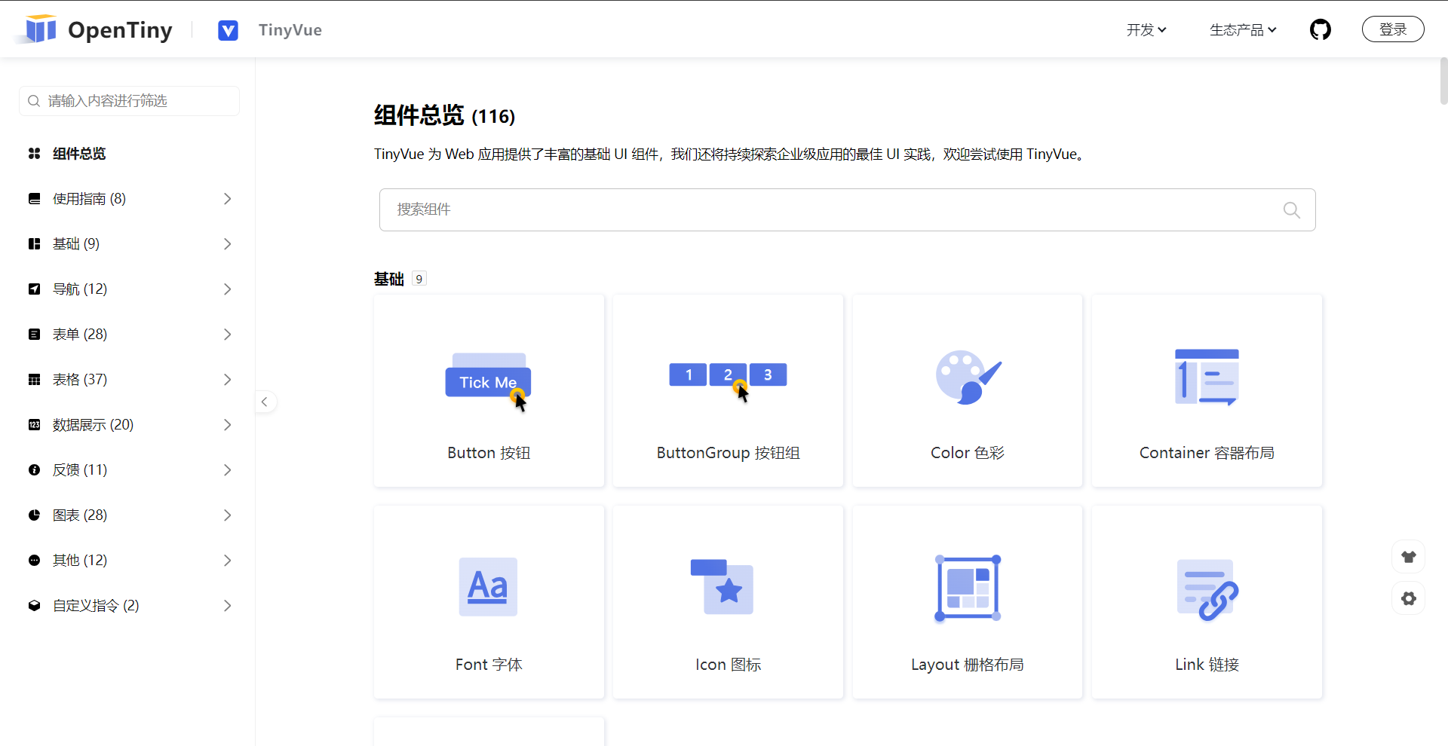The width and height of the screenshot is (1448, 746).
Task: Click the 登录 login button
Action: 1393,29
